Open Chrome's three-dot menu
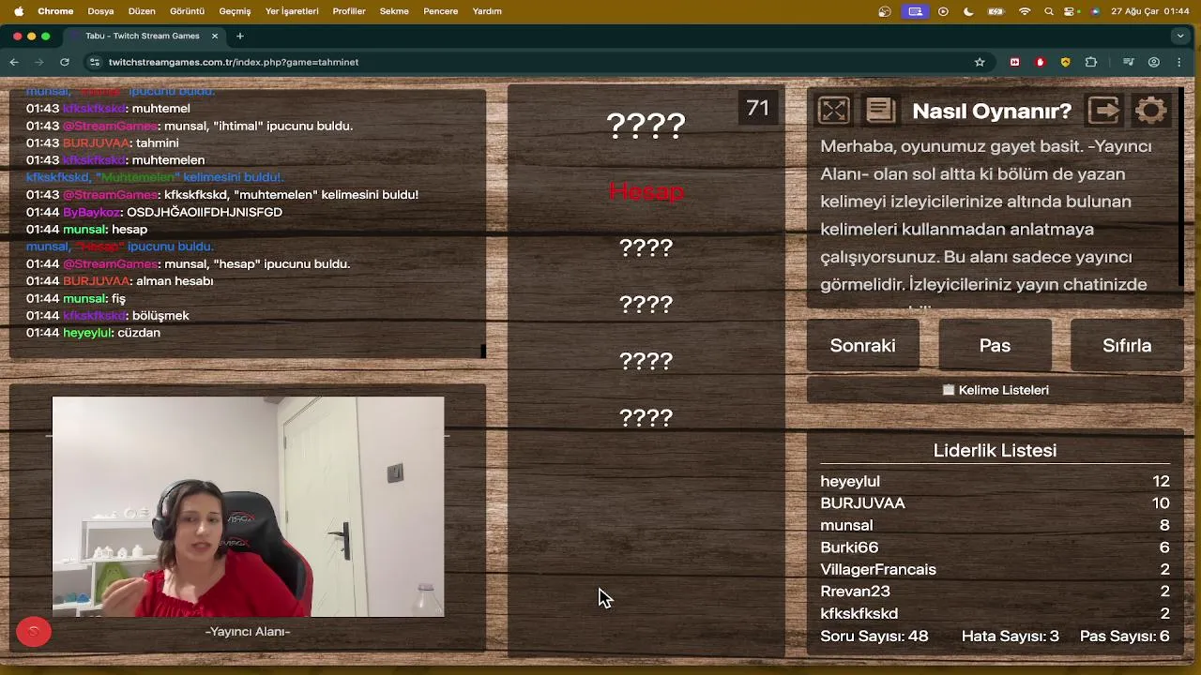Screen dimensions: 1201x675 click(x=1179, y=62)
